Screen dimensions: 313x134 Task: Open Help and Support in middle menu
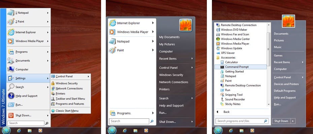click(171, 106)
